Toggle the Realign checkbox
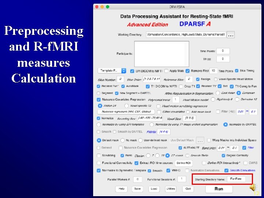Screen dimensions: 264x198 tap(198, 79)
